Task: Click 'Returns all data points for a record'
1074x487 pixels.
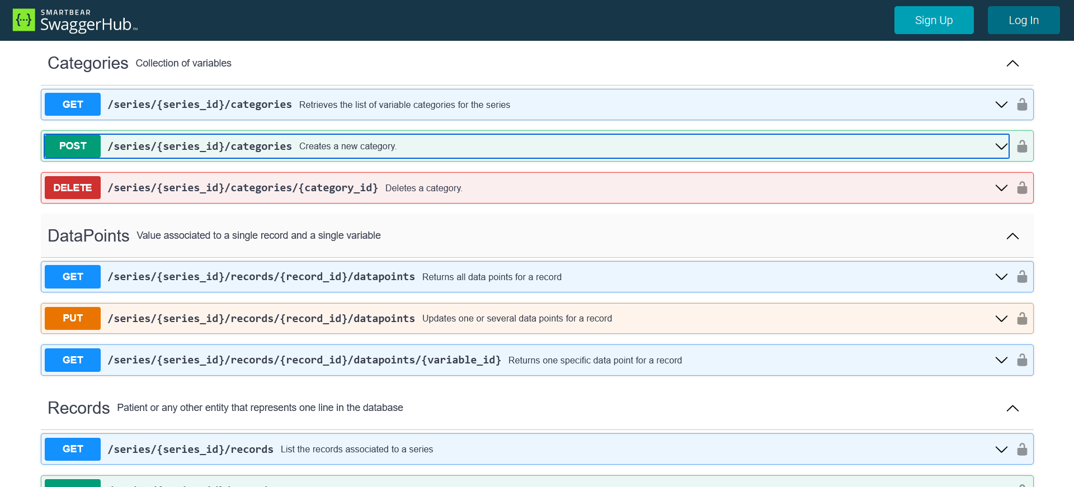Action: (x=492, y=277)
